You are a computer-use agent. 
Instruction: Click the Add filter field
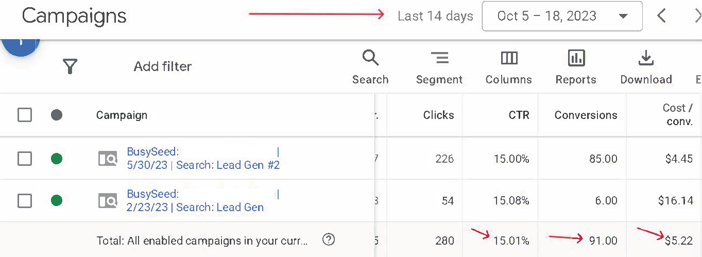tap(163, 66)
